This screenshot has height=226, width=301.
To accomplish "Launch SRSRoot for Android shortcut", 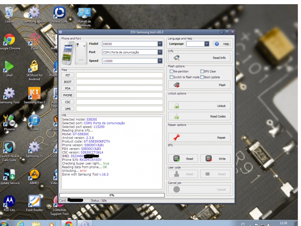I will point(34,70).
